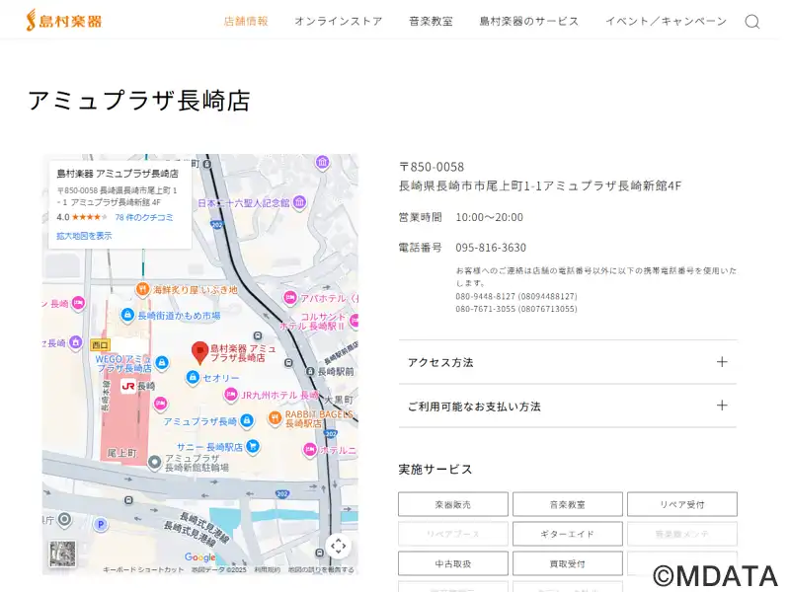Image resolution: width=790 pixels, height=592 pixels.
Task: Open map camera controls compass icon
Action: coord(339,546)
